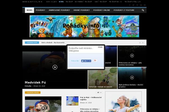Open Byla jednou koťata - Kočičí pranice title

click(x=131, y=86)
